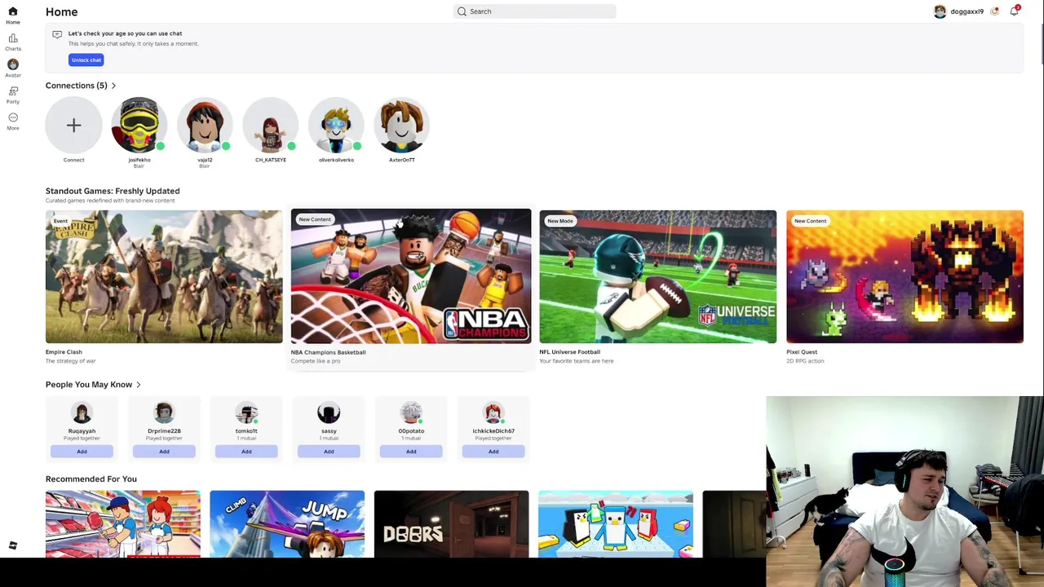Add Drprime228 as a connection
This screenshot has height=587, width=1044.
click(x=164, y=452)
